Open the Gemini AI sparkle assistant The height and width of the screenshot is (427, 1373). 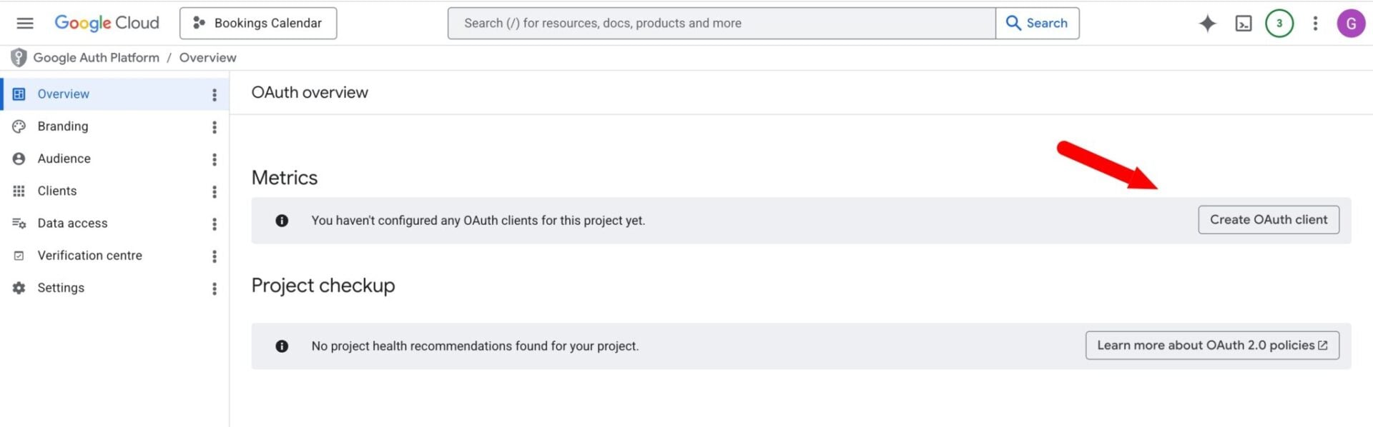point(1207,24)
